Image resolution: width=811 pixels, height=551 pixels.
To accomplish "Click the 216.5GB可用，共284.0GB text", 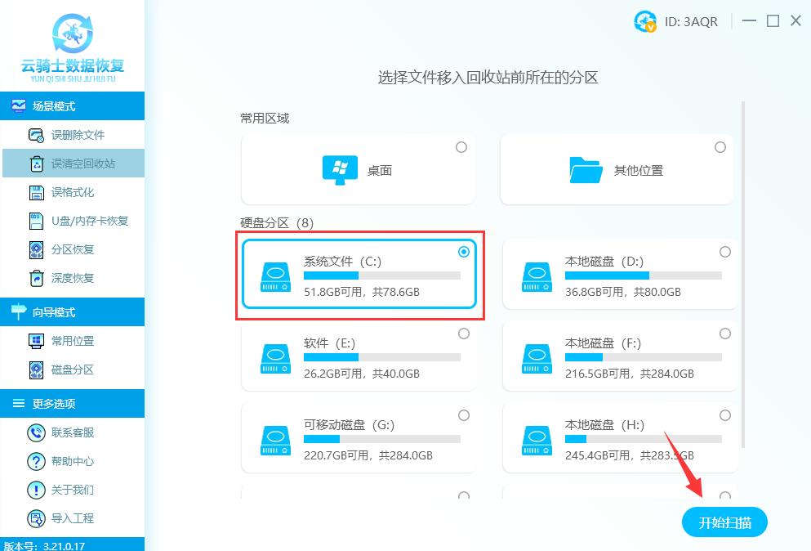I will click(x=630, y=374).
